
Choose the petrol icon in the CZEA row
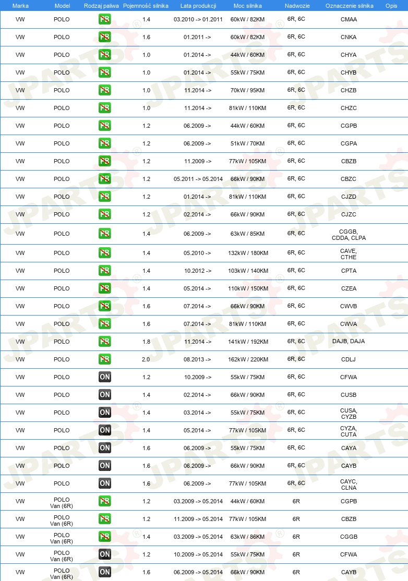tap(105, 288)
